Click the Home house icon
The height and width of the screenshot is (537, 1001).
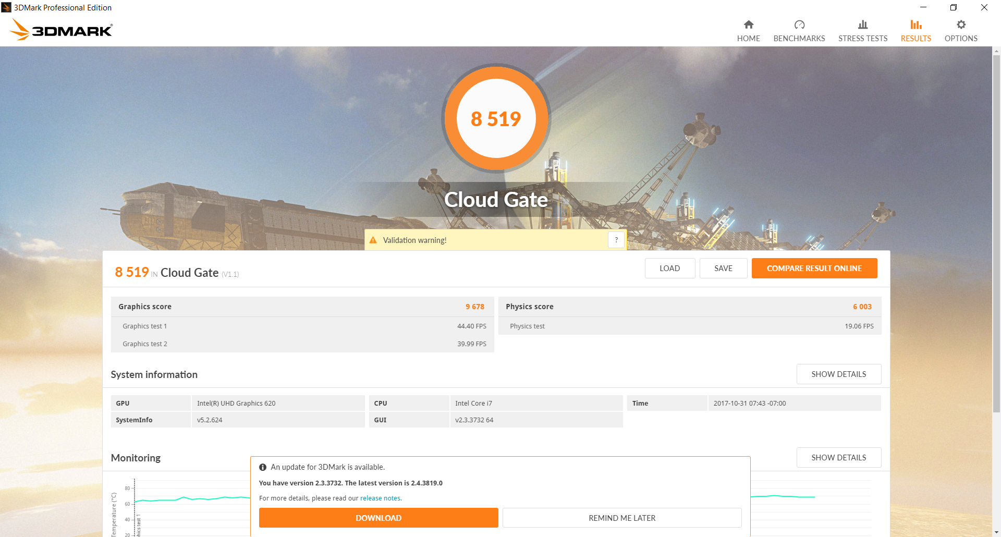tap(749, 25)
